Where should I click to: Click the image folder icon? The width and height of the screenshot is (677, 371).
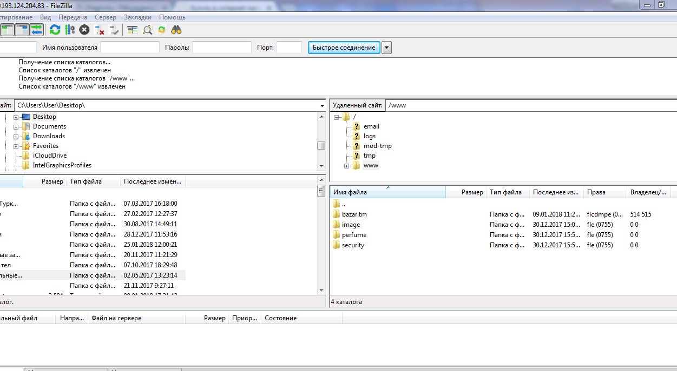(336, 225)
